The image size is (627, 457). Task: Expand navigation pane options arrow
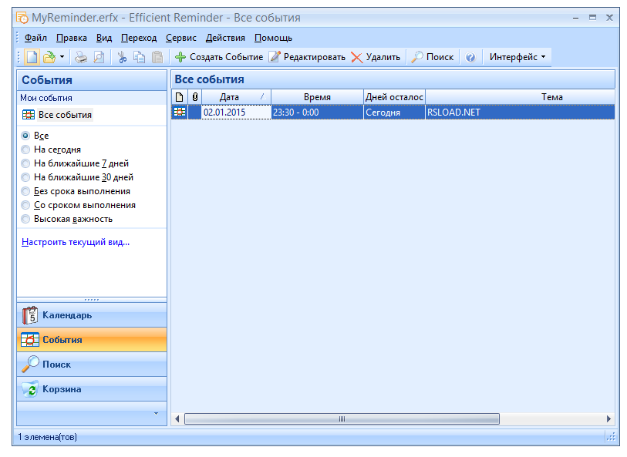pyautogui.click(x=156, y=414)
